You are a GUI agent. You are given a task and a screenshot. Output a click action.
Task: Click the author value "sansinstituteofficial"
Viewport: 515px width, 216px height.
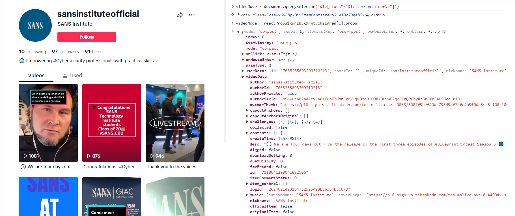point(296,82)
